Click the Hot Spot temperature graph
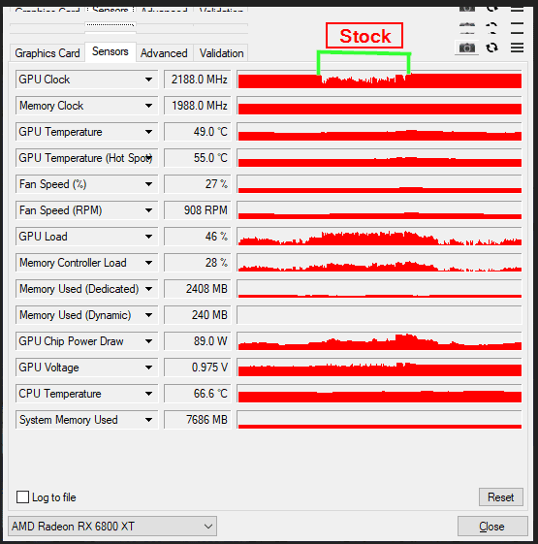The width and height of the screenshot is (538, 544). (379, 158)
